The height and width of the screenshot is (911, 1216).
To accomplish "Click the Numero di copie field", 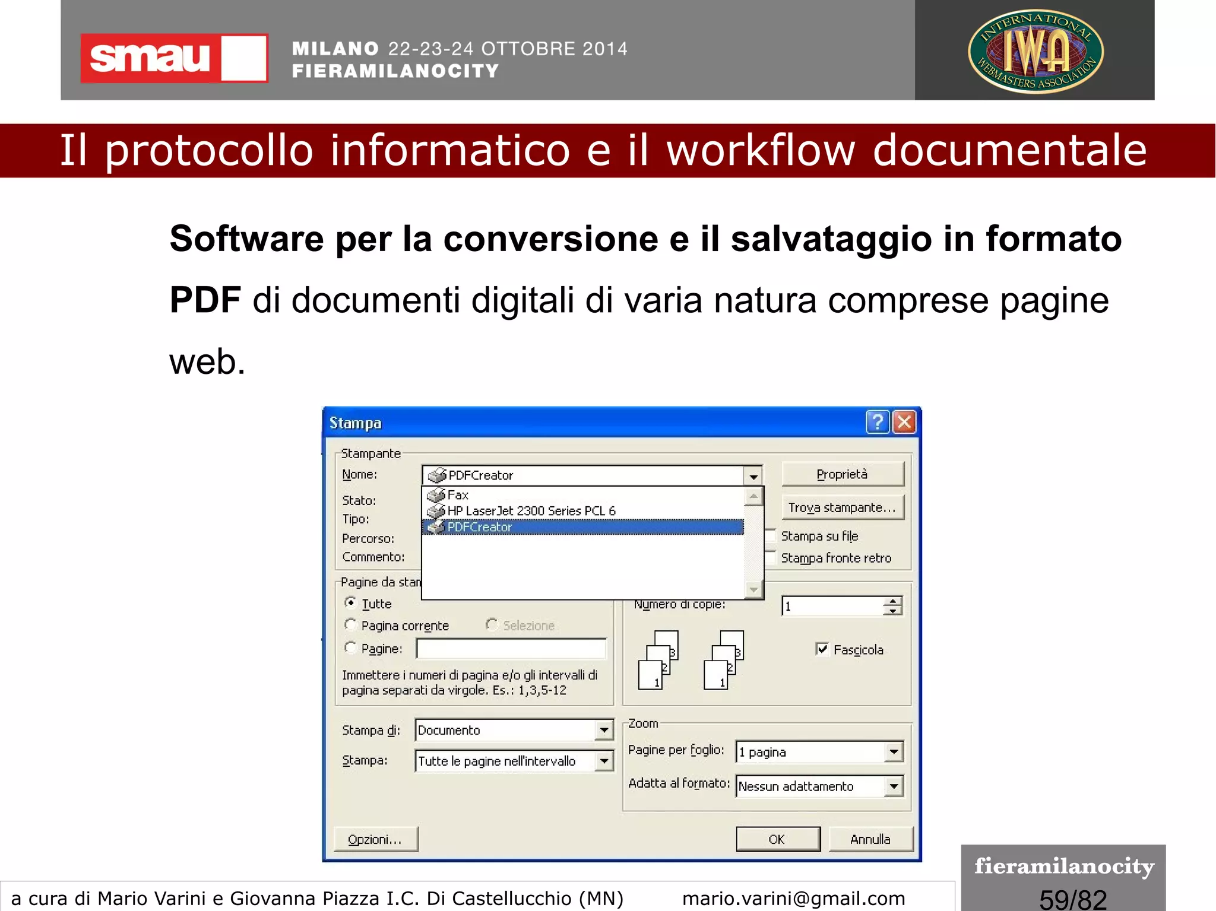I will click(832, 606).
